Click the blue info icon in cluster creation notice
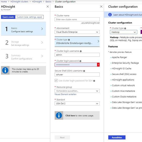Image resolution: width=142 pixels, height=142 pixels. point(5,70)
